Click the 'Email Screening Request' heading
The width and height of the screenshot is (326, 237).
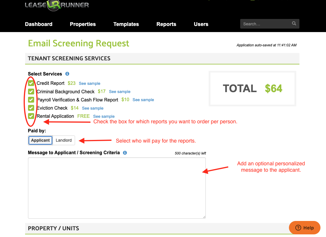(x=79, y=43)
